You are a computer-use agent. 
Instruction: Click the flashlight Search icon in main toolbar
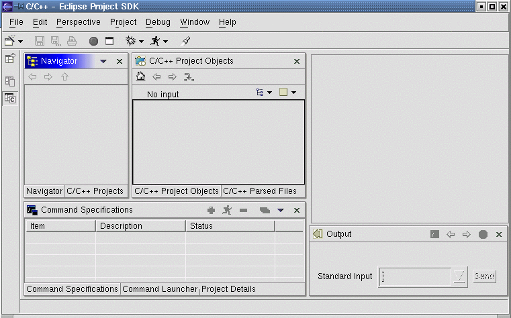(186, 41)
